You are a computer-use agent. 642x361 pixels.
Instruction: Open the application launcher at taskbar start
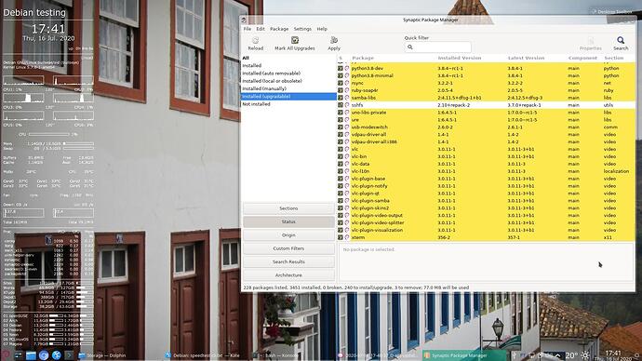[6, 355]
